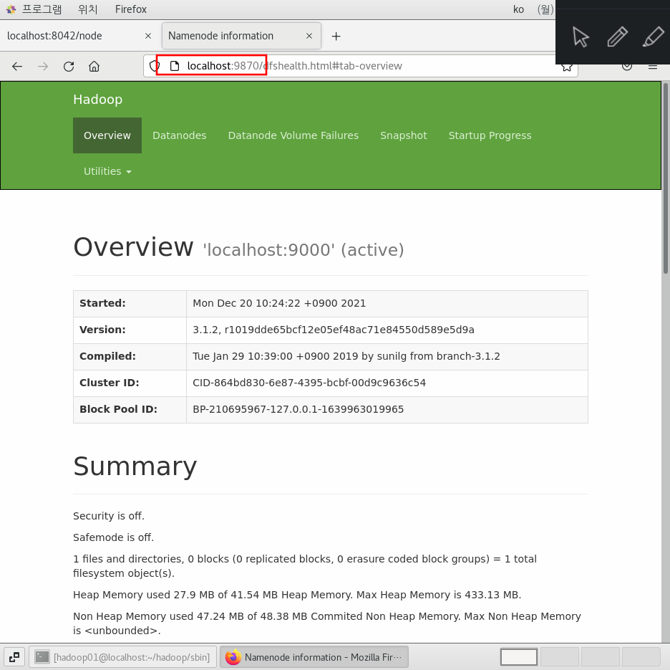Click the Cluster ID value
Image resolution: width=670 pixels, height=670 pixels.
coord(309,383)
